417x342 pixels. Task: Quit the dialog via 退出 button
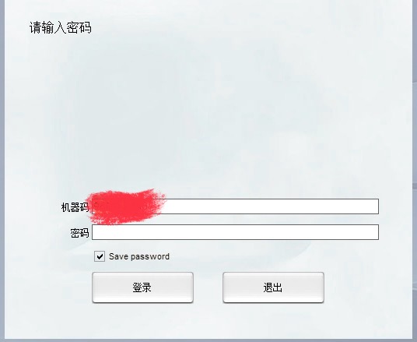tap(273, 287)
